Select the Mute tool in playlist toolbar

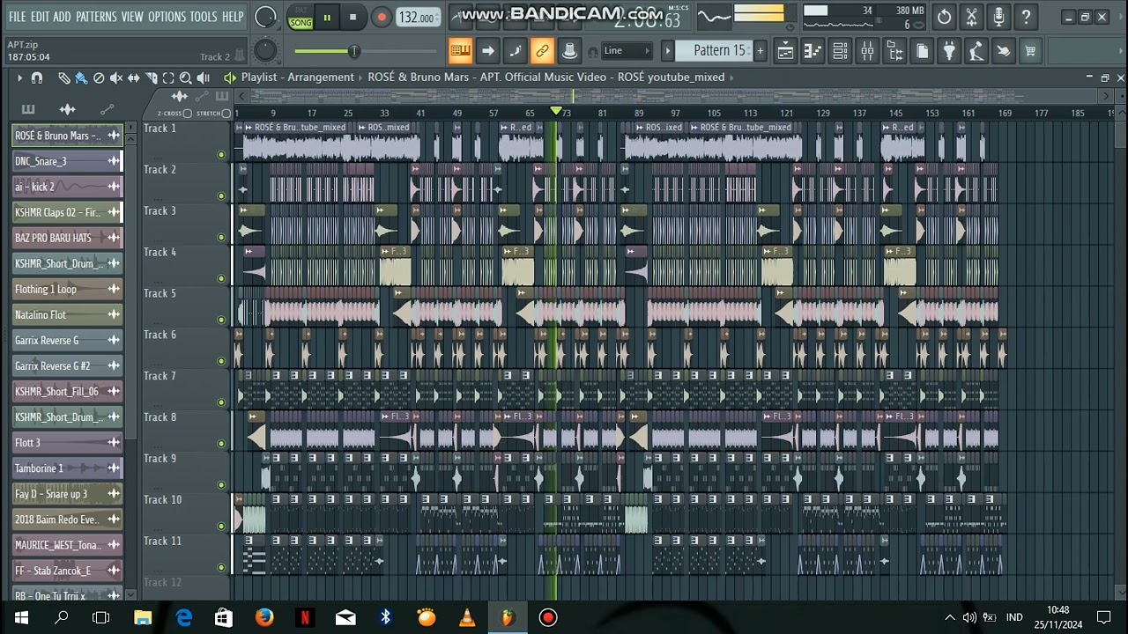point(115,77)
